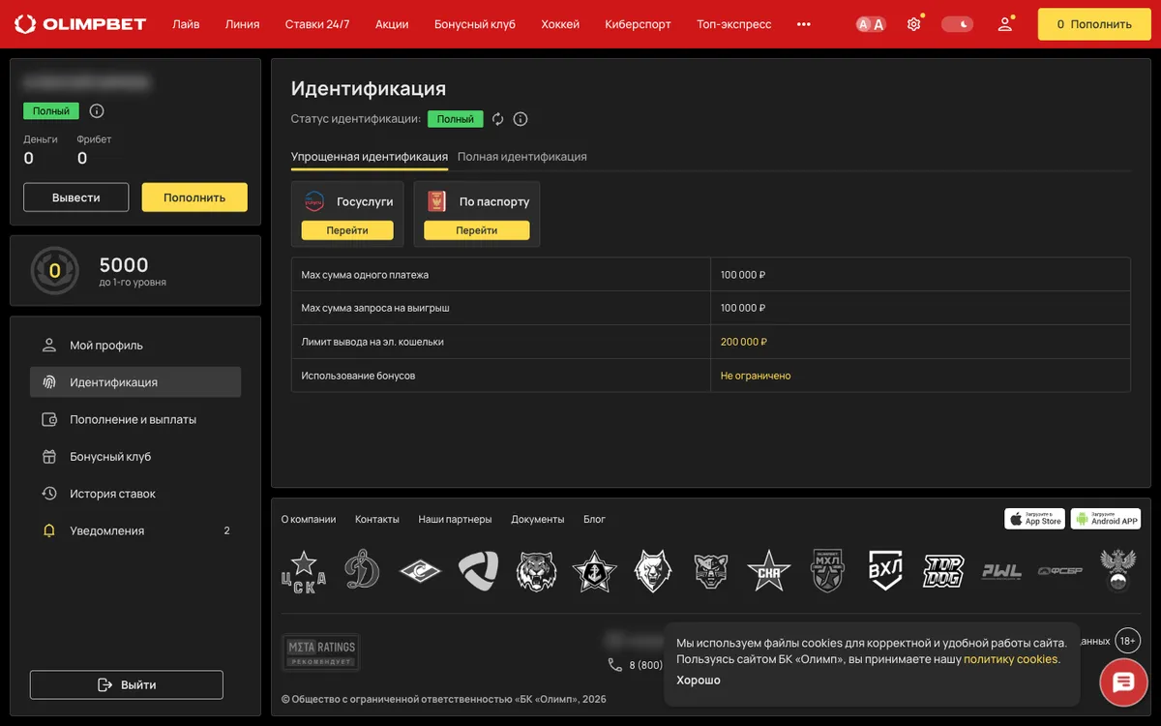Open Контакты footer link
This screenshot has height=726, width=1161.
point(377,520)
